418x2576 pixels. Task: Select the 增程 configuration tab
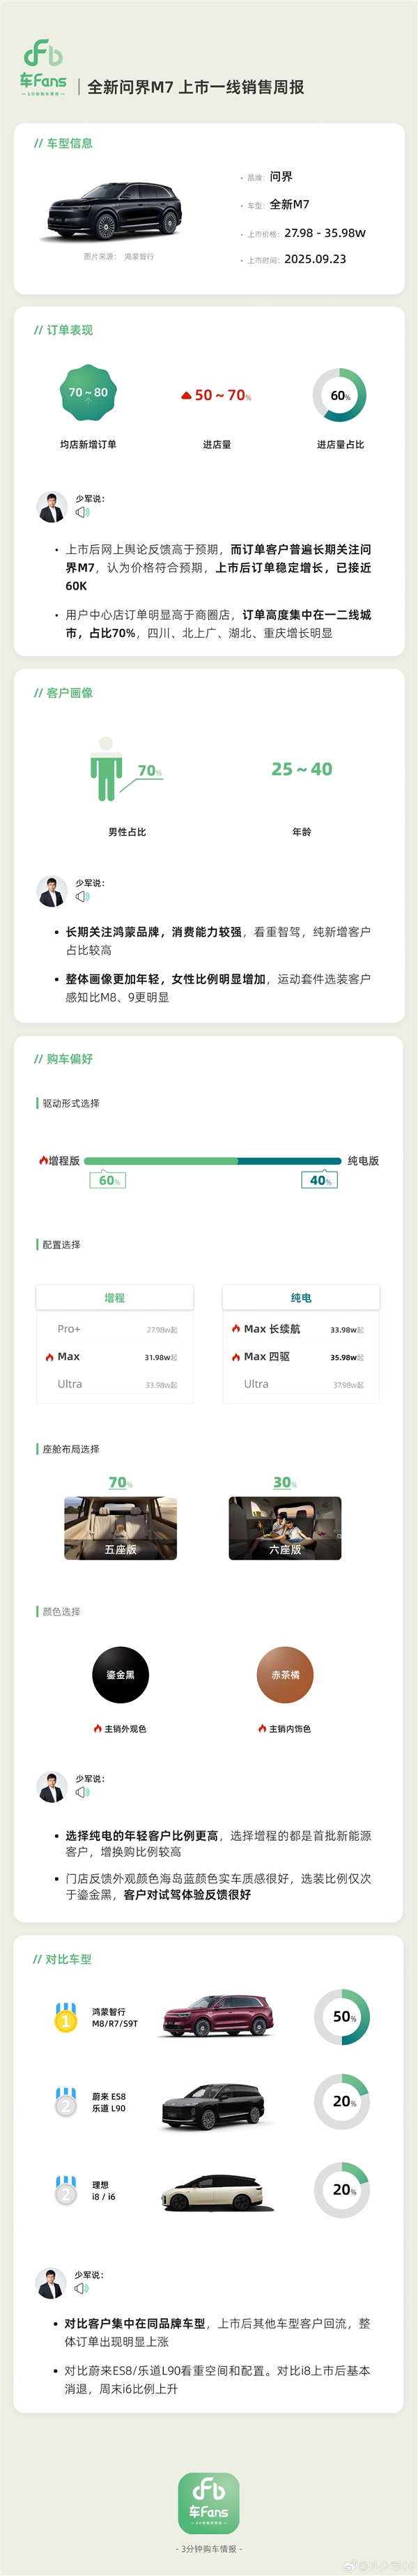115,1298
